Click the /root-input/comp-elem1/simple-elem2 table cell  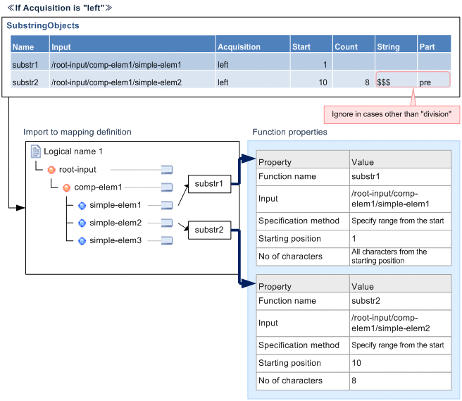coord(132,80)
